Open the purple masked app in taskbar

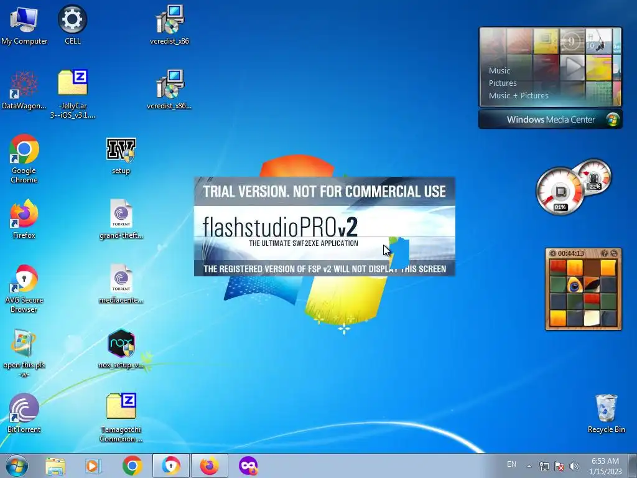click(248, 466)
